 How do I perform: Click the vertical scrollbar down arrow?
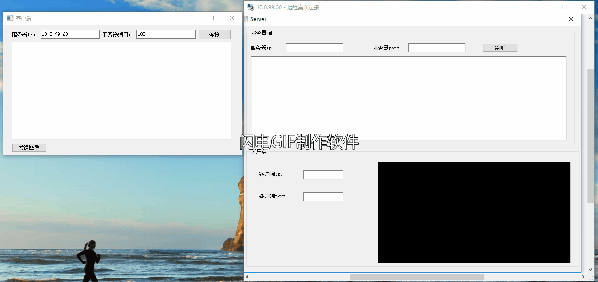[x=590, y=270]
